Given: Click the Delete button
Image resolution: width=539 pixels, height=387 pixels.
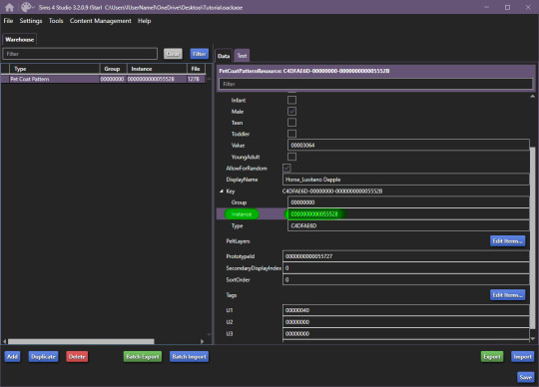Looking at the screenshot, I should click(x=77, y=357).
